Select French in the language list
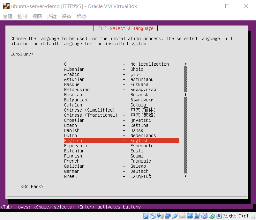 [x=122, y=161]
